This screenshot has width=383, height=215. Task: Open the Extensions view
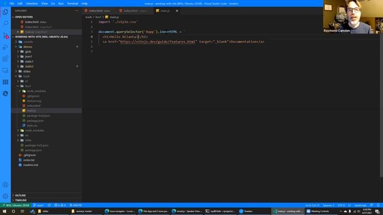click(5, 59)
